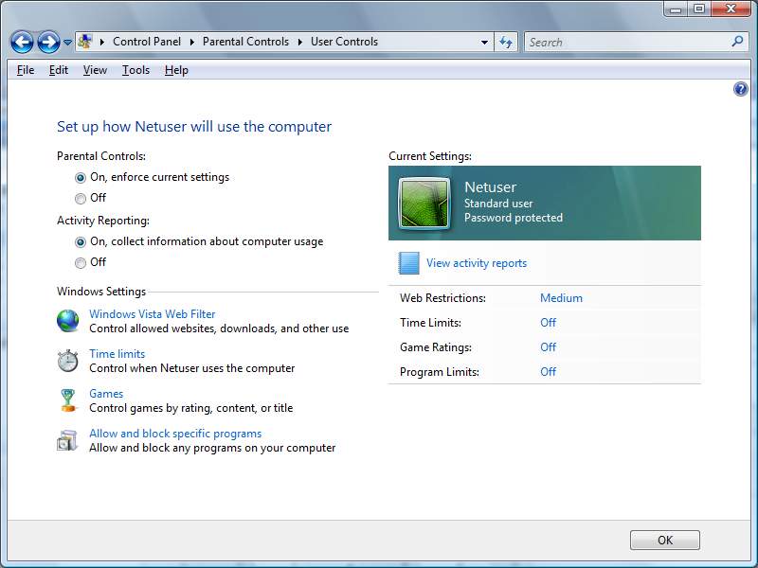Click the Netuser account leaf picture
Image resolution: width=758 pixels, height=568 pixels.
424,203
